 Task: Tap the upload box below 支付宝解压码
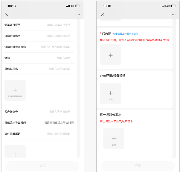(15, 151)
